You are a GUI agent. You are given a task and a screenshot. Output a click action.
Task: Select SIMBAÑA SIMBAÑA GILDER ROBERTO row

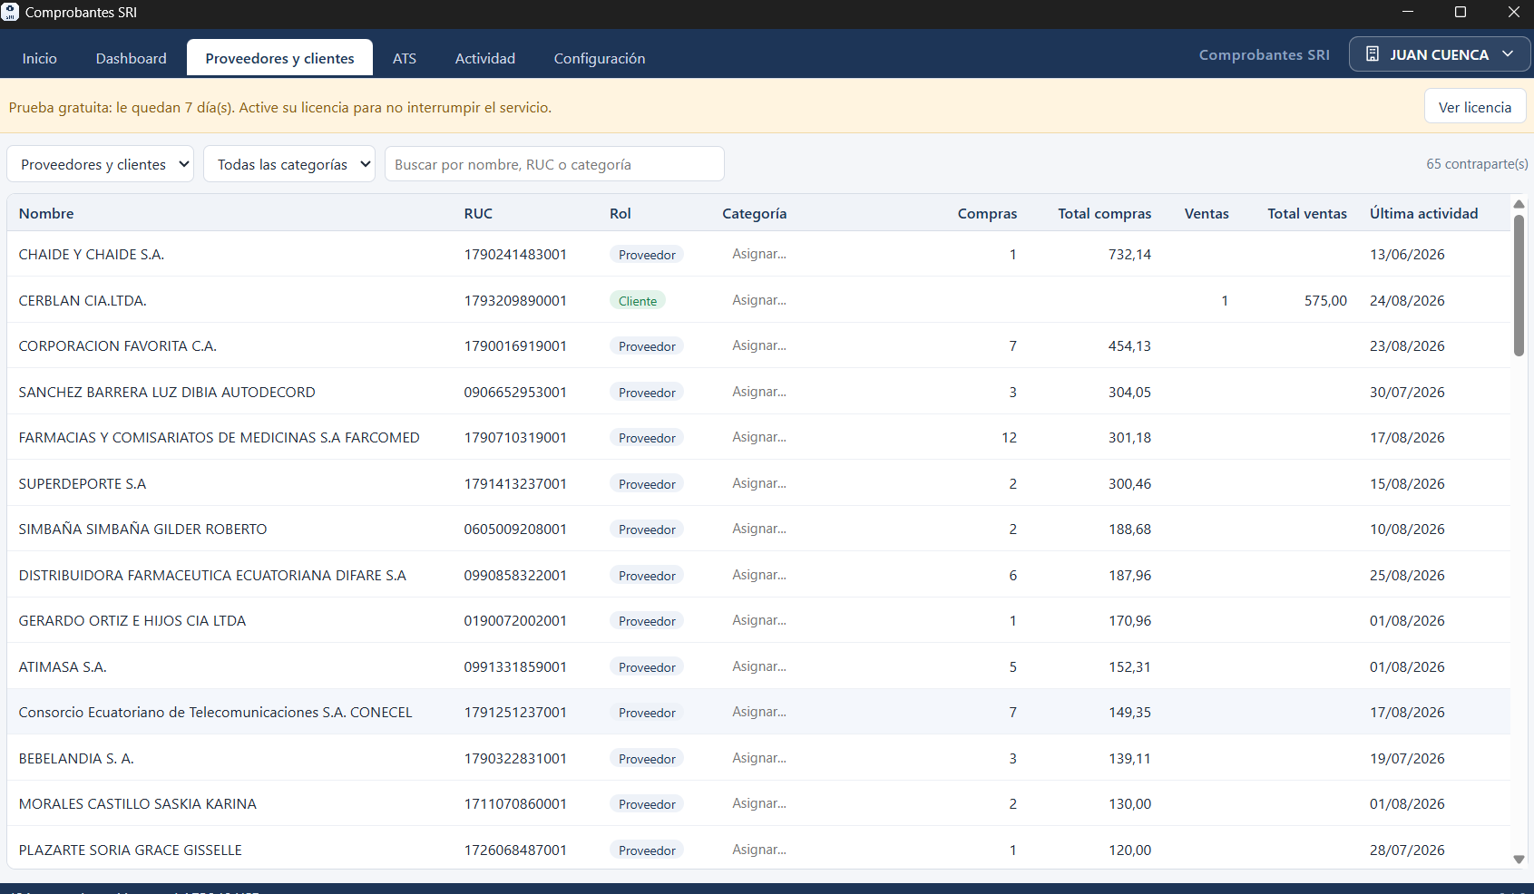(758, 529)
